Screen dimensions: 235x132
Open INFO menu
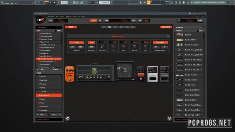[x=75, y=16]
